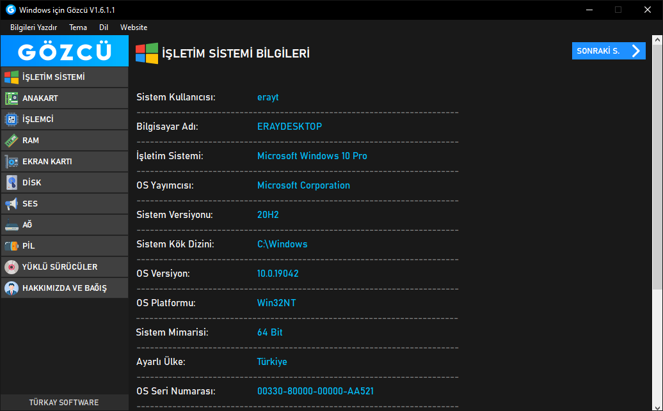
Task: Close the Gözcü window
Action: [648, 10]
